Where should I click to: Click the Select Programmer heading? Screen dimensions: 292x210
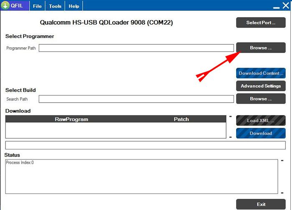click(30, 36)
